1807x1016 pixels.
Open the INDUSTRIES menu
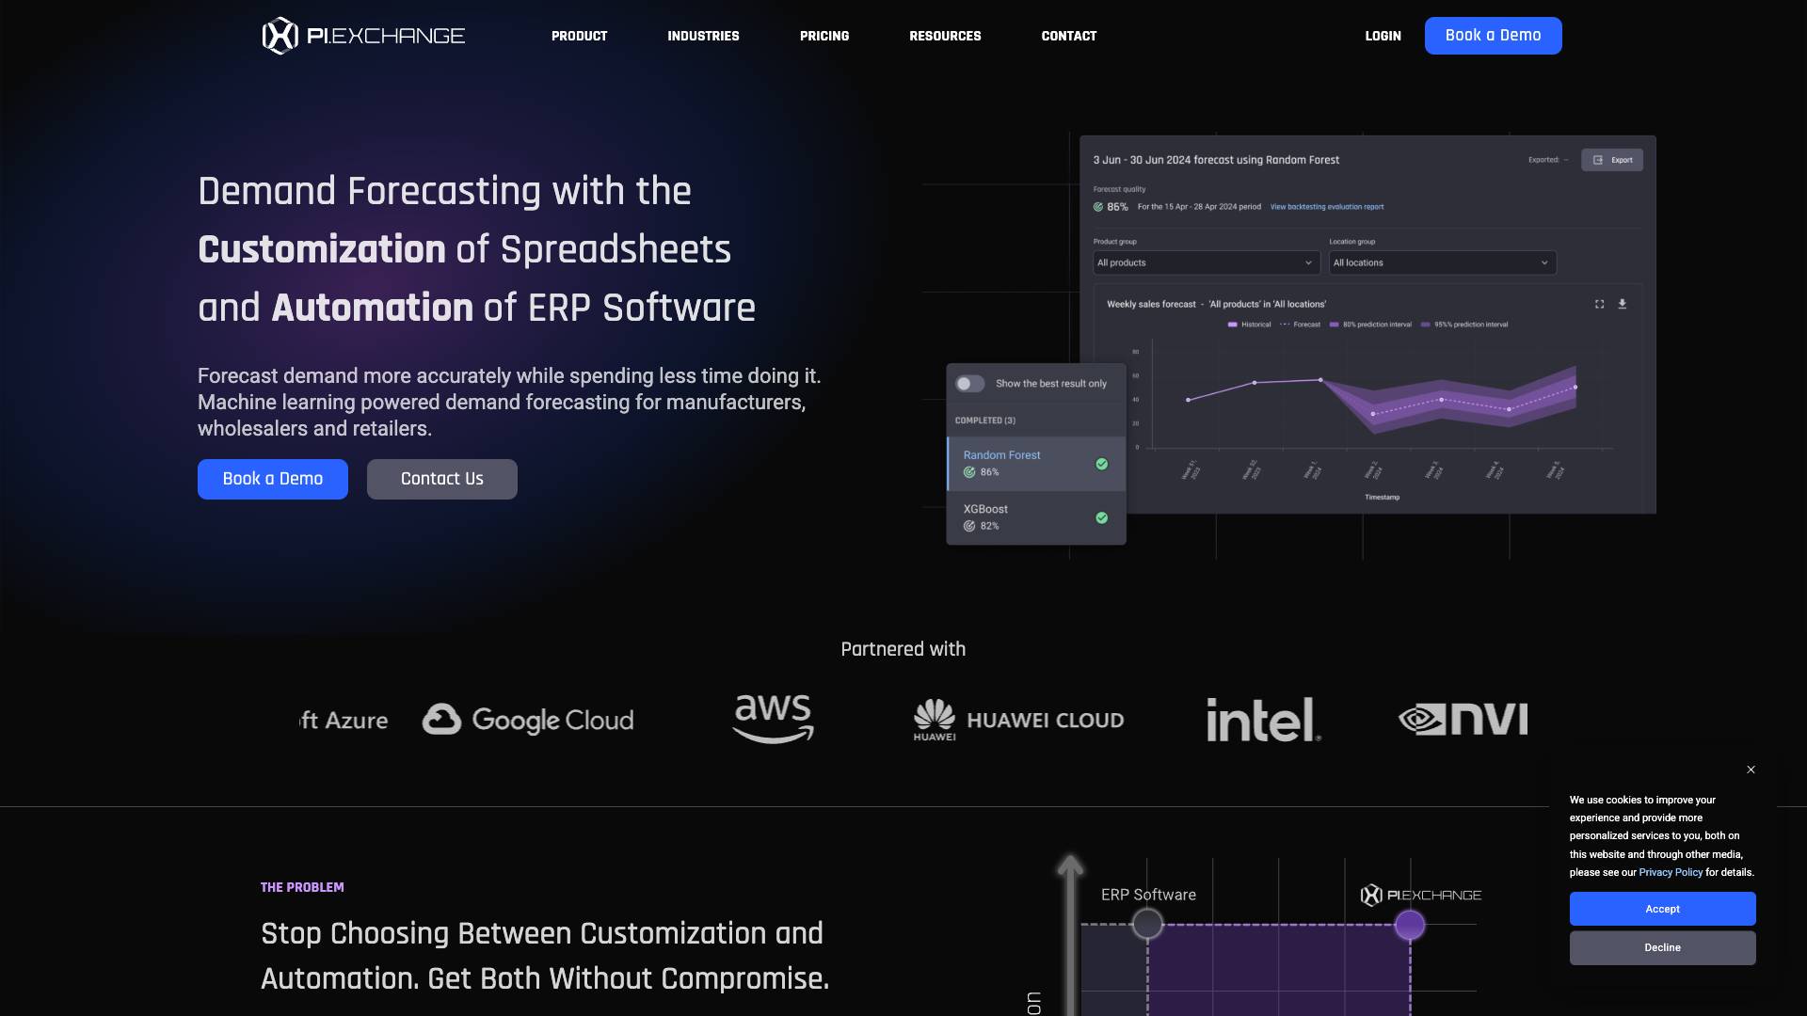tap(703, 36)
